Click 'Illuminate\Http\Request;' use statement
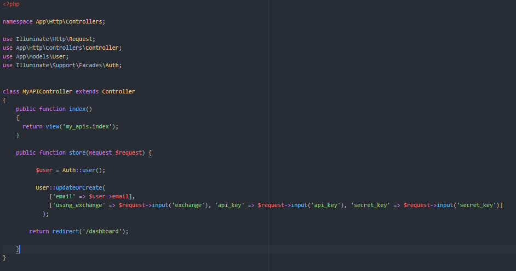 [56, 39]
